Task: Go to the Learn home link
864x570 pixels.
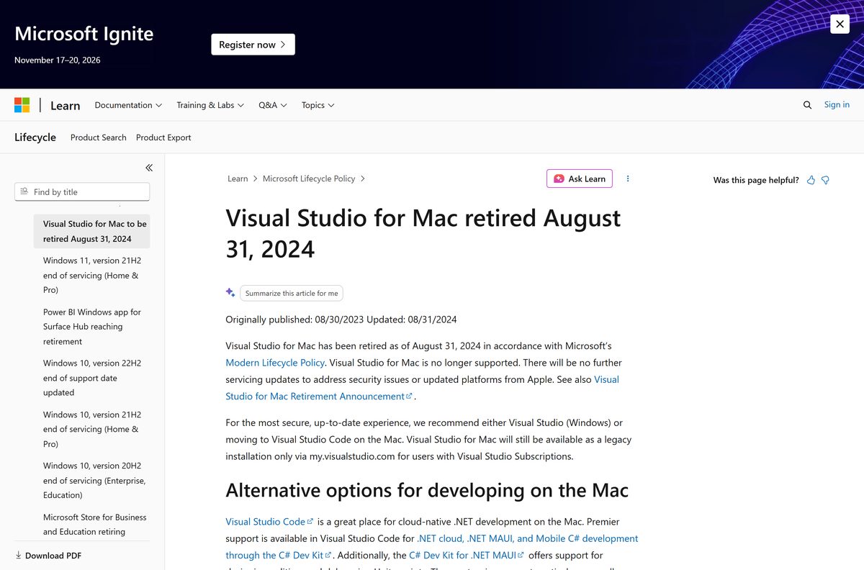Action: point(65,105)
